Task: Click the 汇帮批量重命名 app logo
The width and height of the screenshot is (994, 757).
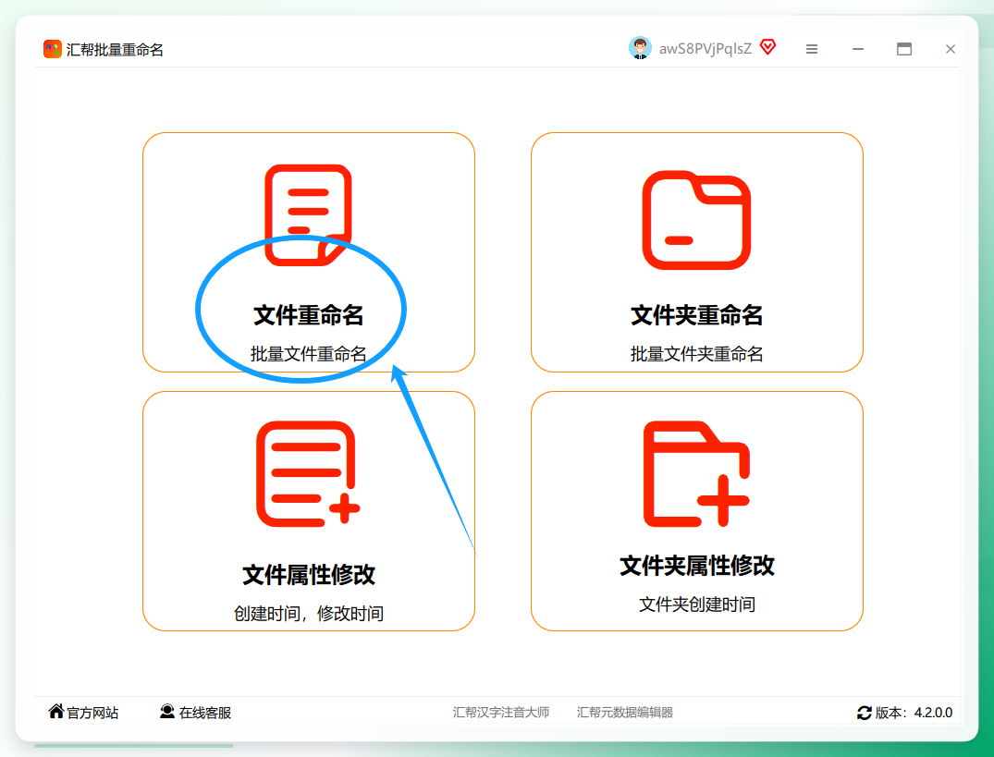Action: pyautogui.click(x=52, y=49)
